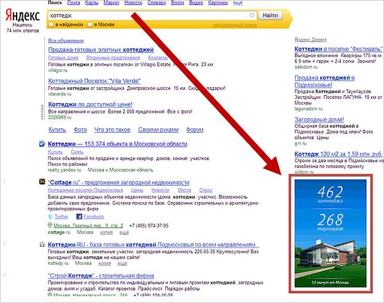This screenshot has height=303, width=384.
Task: Select the 'Форум' related query
Action: coord(195,130)
